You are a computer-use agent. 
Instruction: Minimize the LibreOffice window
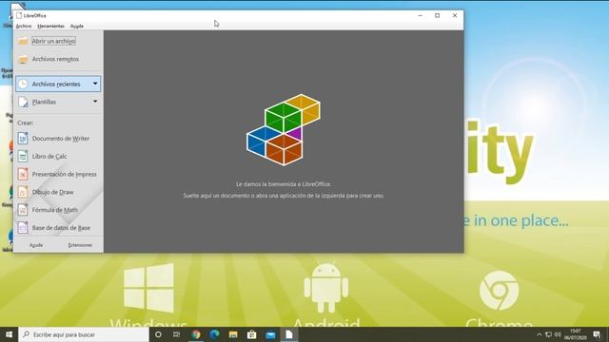click(x=421, y=15)
